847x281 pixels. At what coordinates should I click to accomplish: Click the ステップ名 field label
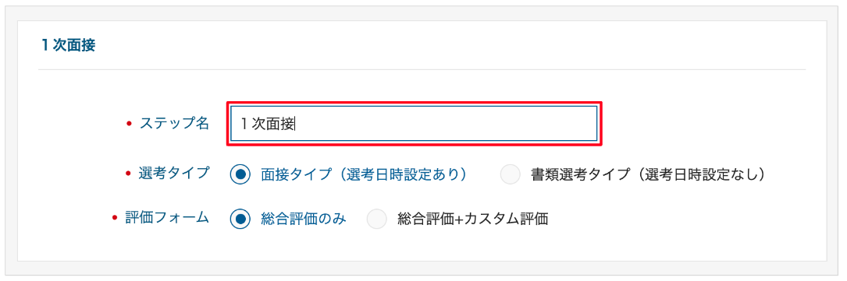click(174, 123)
